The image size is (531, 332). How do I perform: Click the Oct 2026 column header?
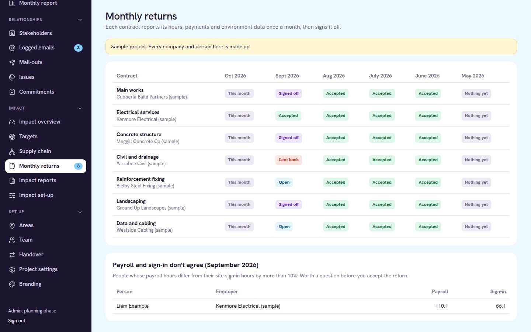coord(235,76)
